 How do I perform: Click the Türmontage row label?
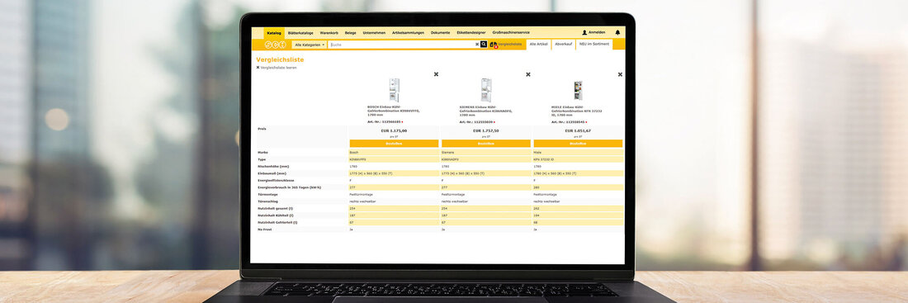pyautogui.click(x=267, y=194)
